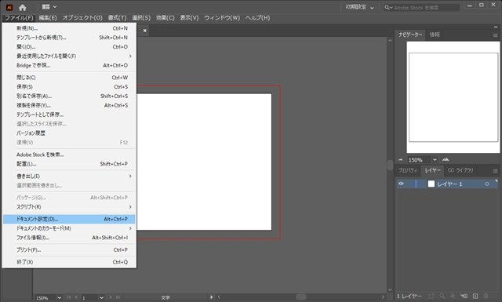The image size is (502, 302).
Task: Click the Navigator 150% zoom field
Action: click(418, 160)
